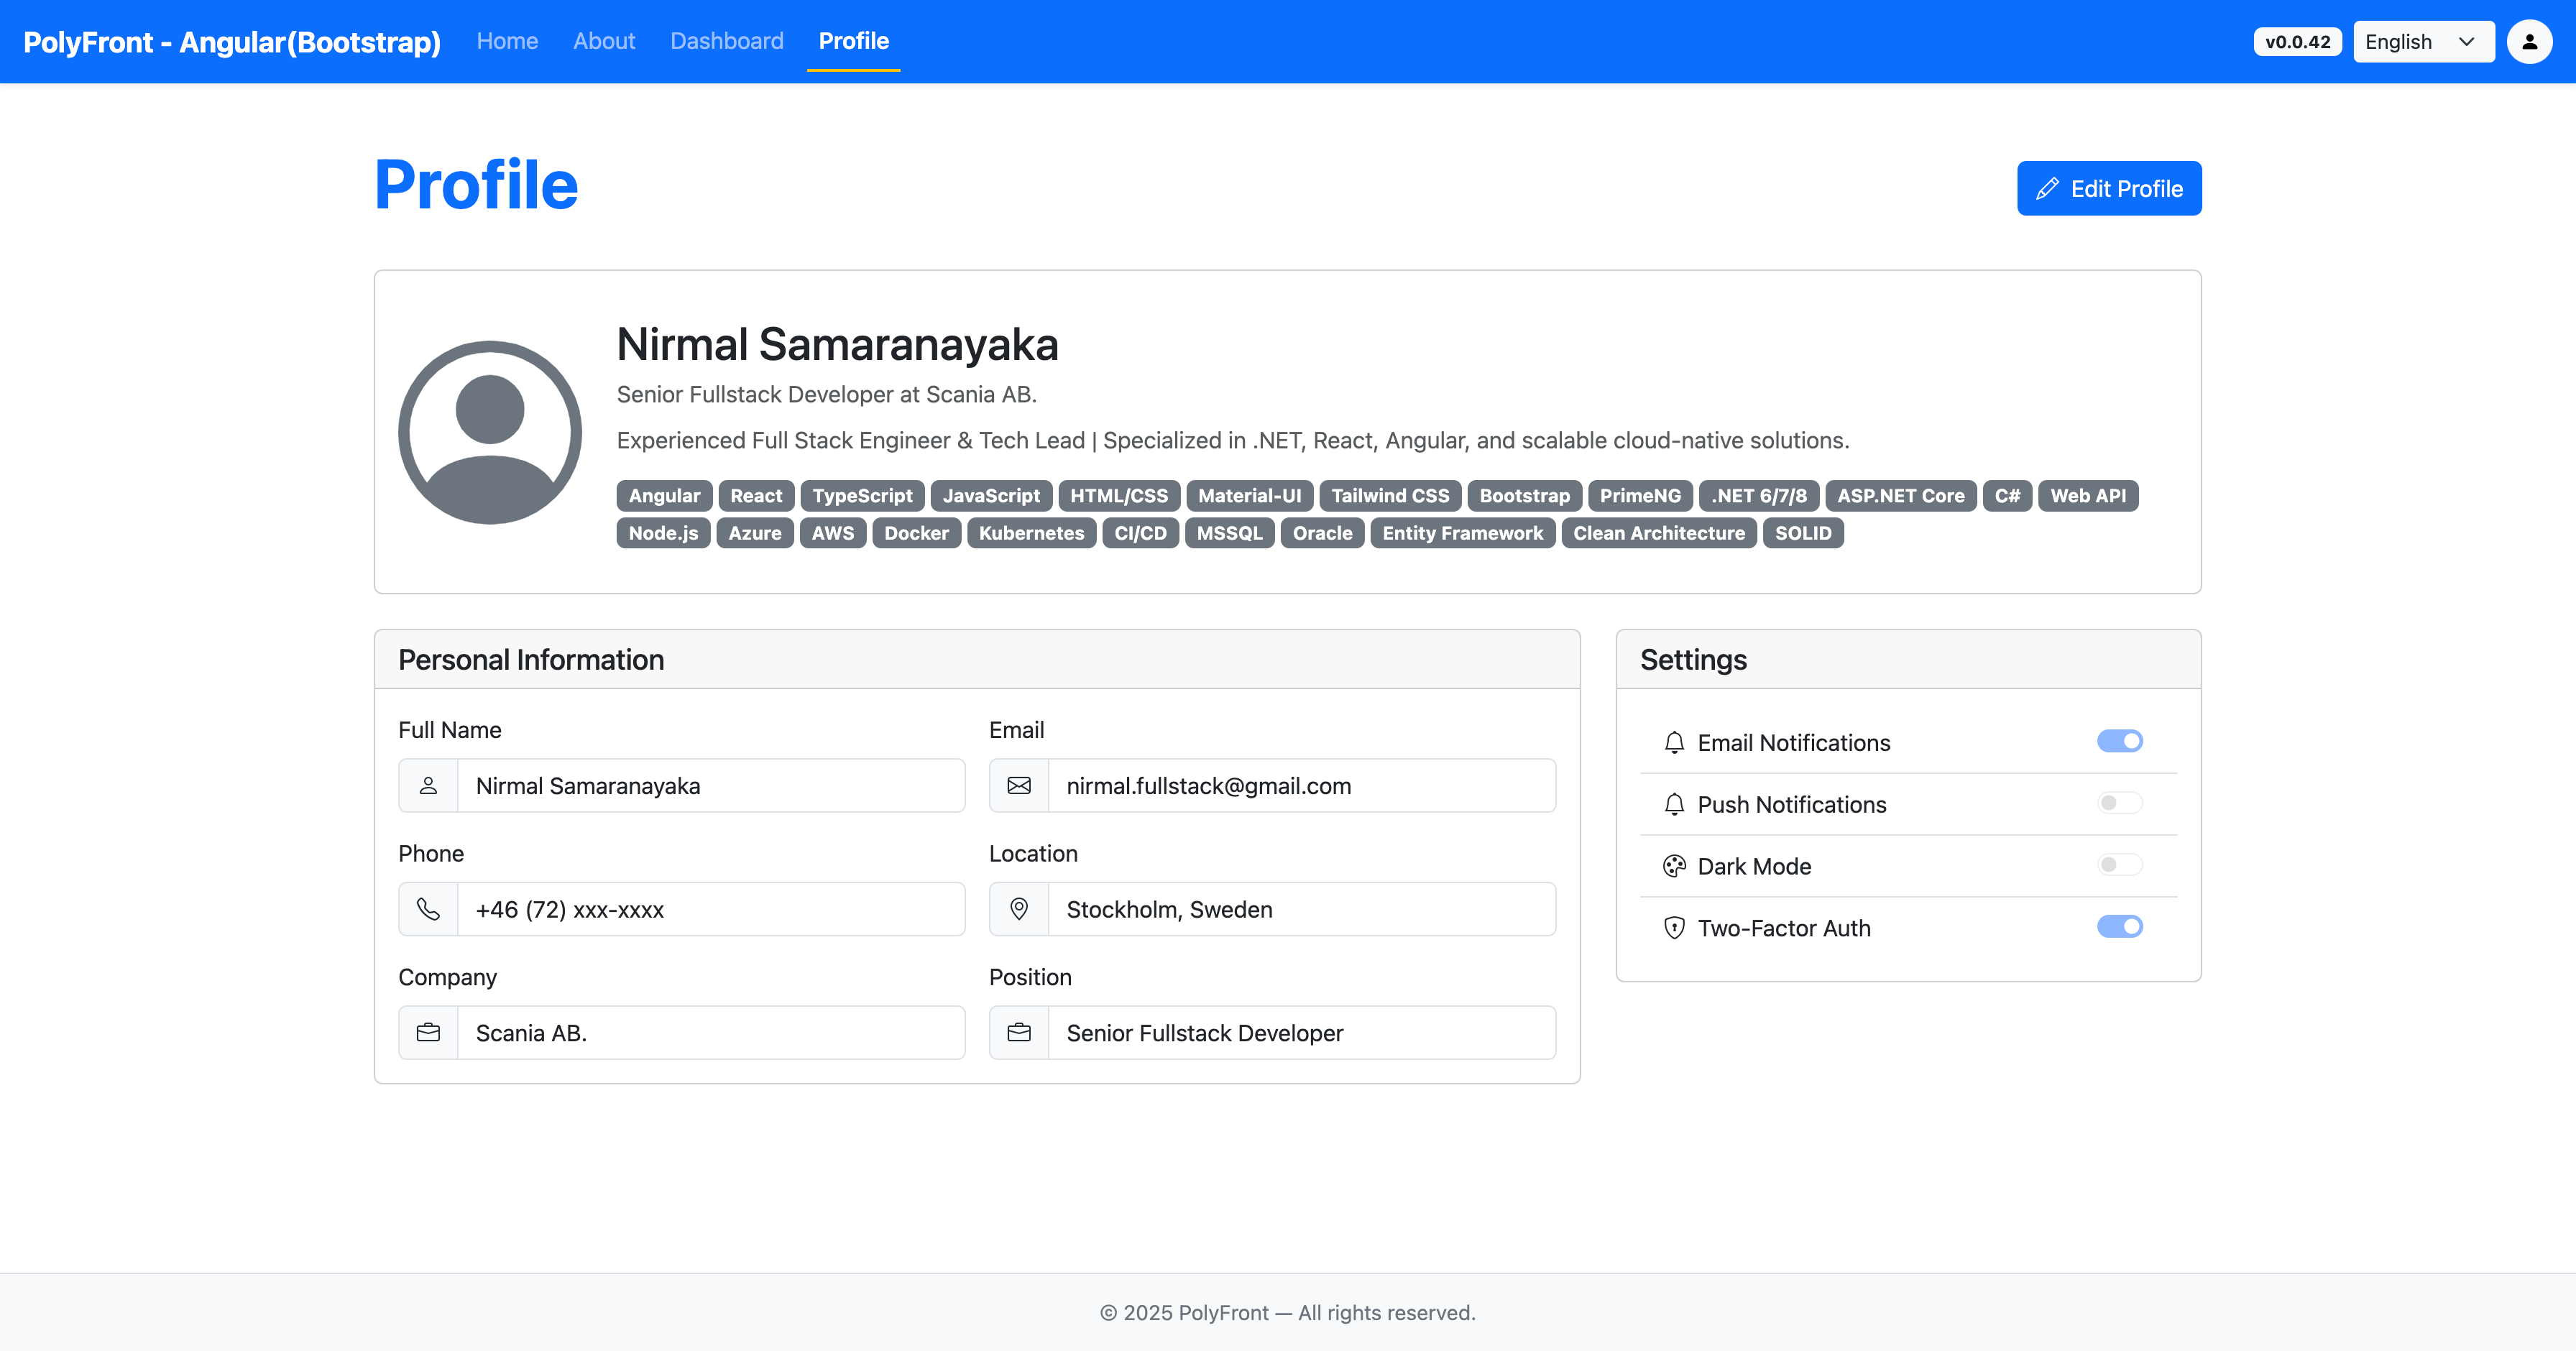Click the MSSQL skill badge
The height and width of the screenshot is (1351, 2576).
(1229, 532)
